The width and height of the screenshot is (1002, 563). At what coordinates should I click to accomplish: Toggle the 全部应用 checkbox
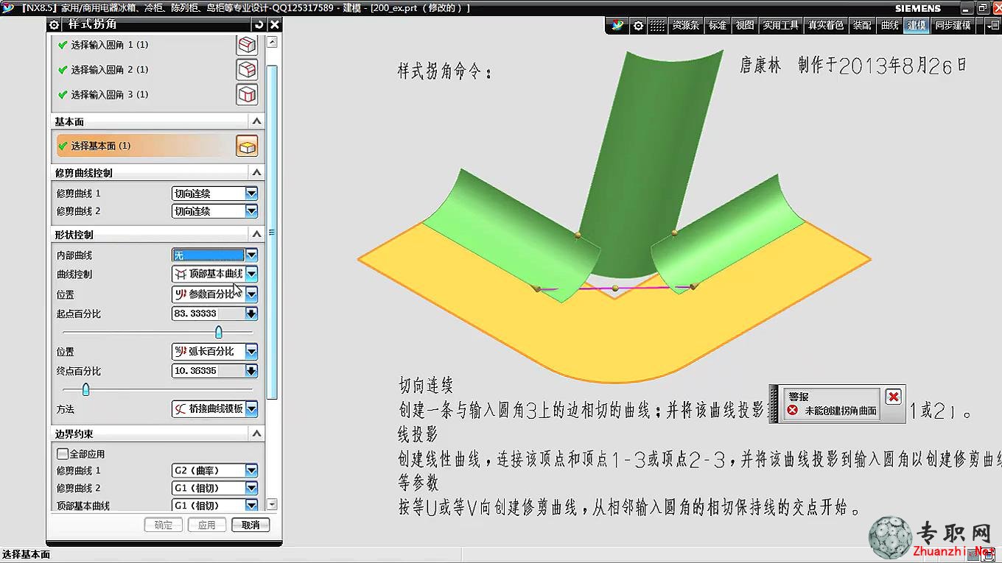point(63,454)
